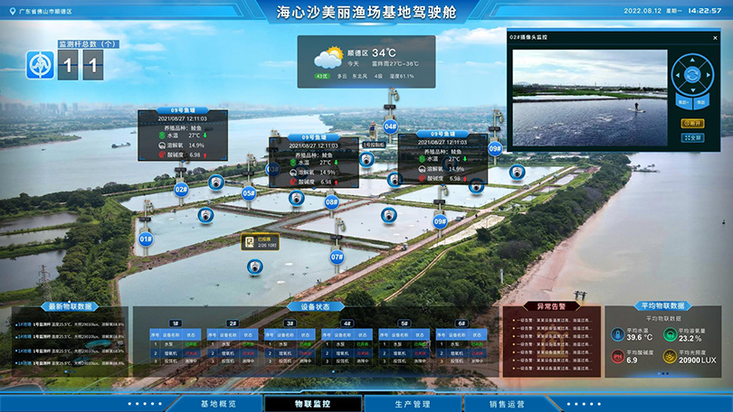Click the 04# monitoring pole marker
733x412 pixels.
[x=390, y=126]
